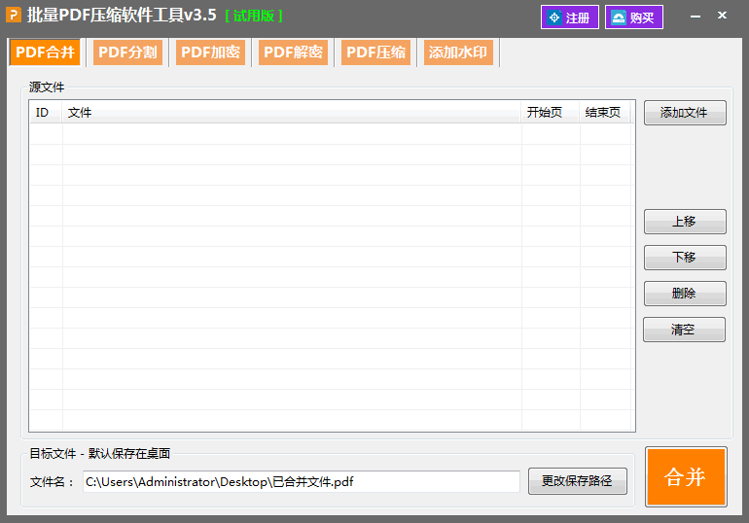This screenshot has width=749, height=523.
Task: Minimize the PDF tool window
Action: click(x=695, y=17)
